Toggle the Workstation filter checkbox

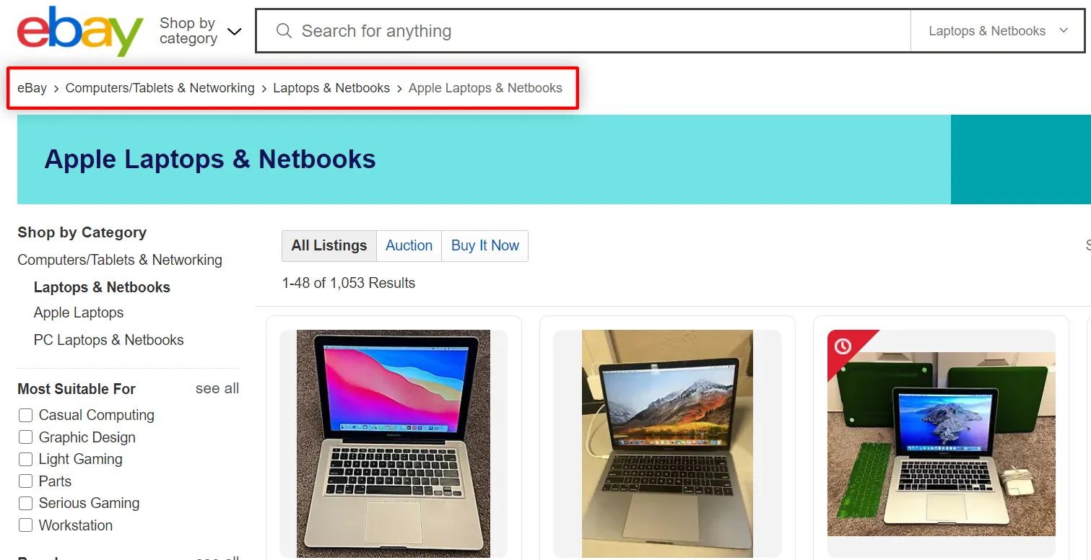pos(25,525)
